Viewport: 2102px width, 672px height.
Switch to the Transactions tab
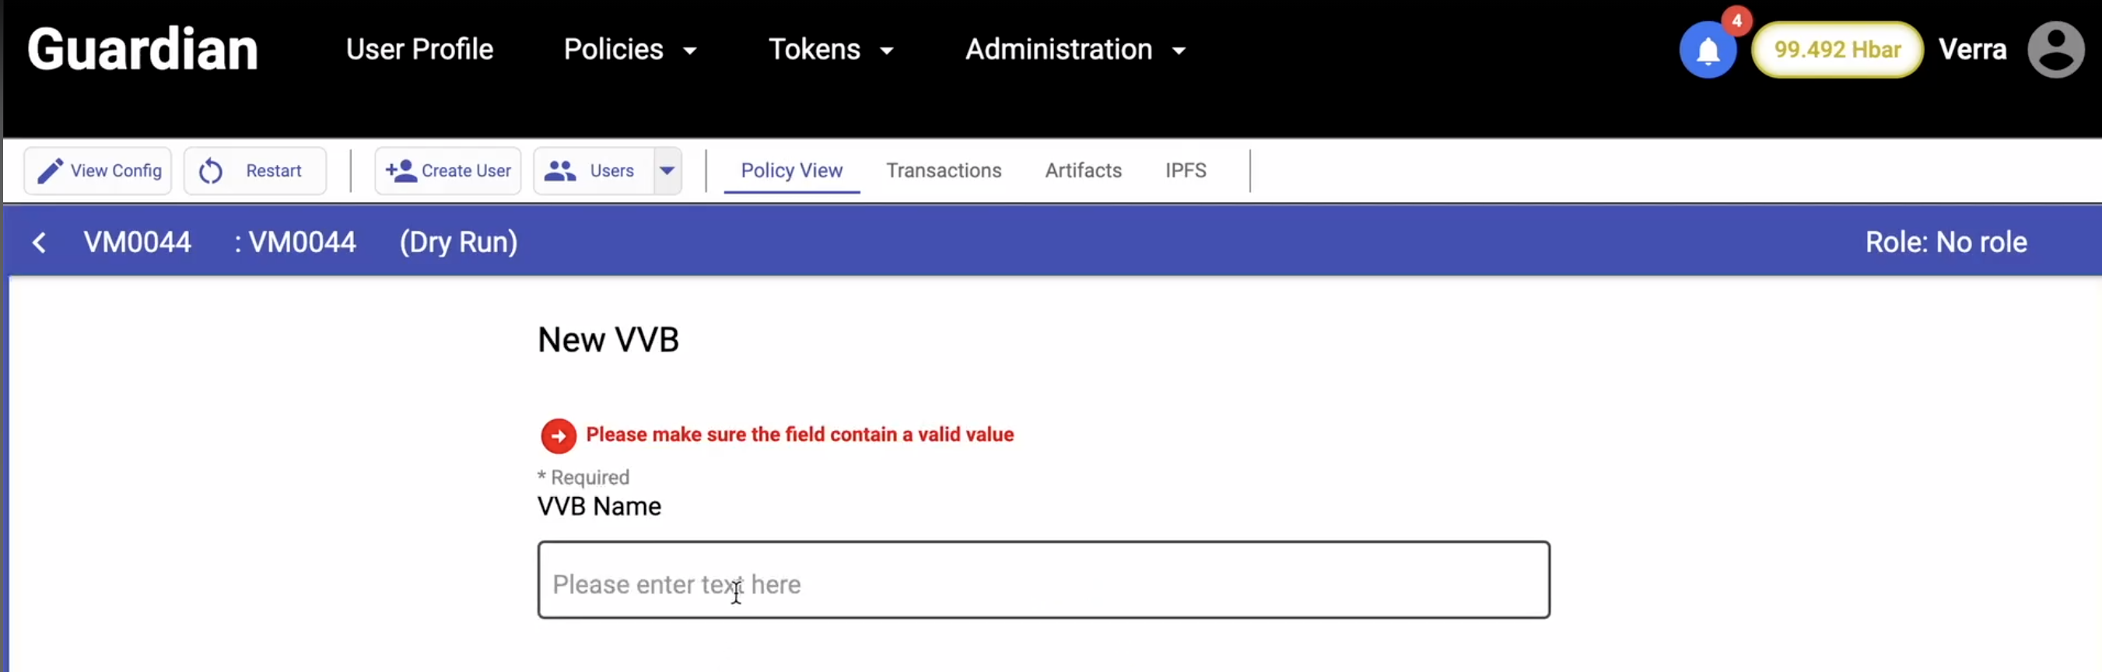(x=944, y=170)
